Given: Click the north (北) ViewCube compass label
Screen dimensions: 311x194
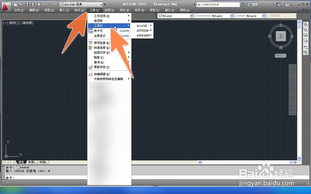Looking at the screenshot, I should [x=281, y=25].
